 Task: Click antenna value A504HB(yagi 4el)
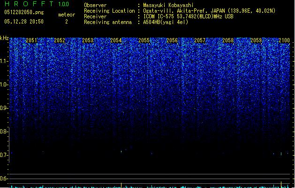point(166,22)
